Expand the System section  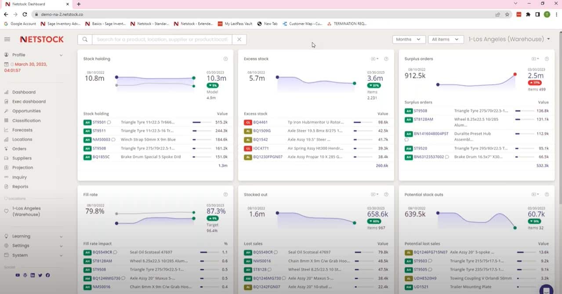pyautogui.click(x=33, y=255)
